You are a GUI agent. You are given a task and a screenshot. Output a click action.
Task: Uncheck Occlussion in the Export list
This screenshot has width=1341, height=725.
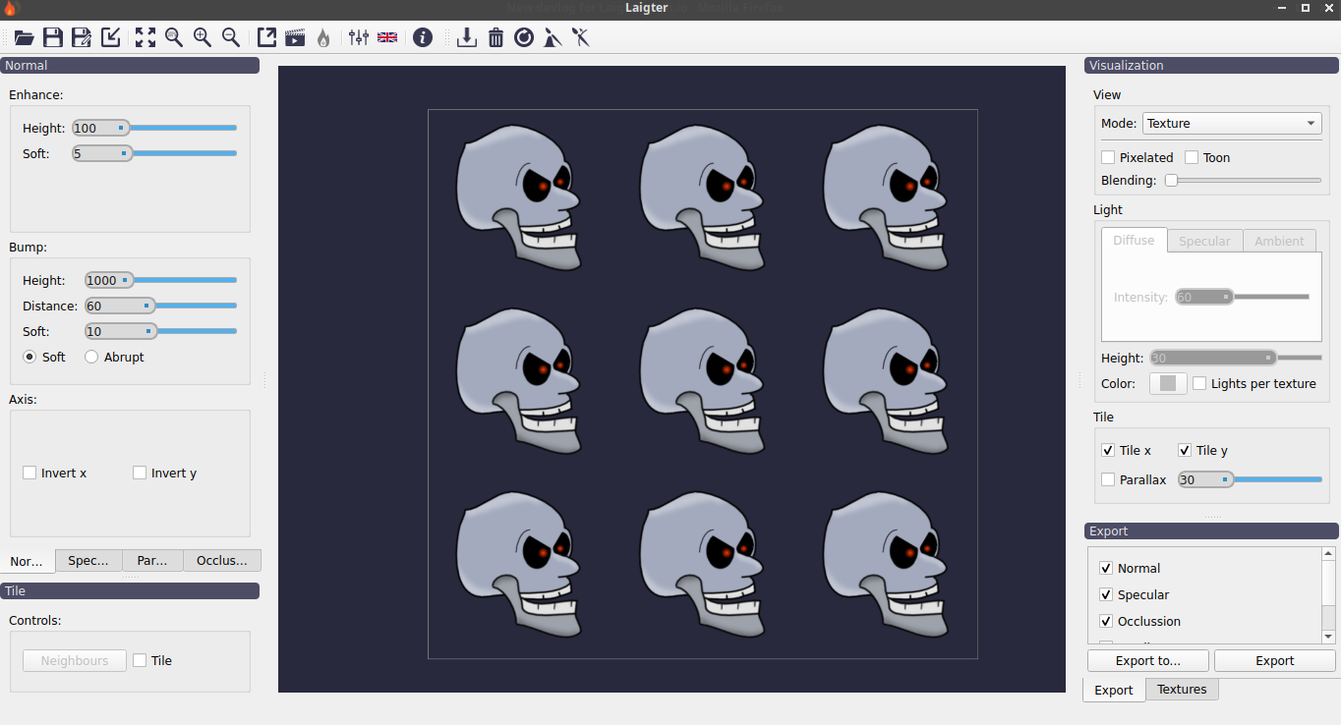pyautogui.click(x=1106, y=621)
